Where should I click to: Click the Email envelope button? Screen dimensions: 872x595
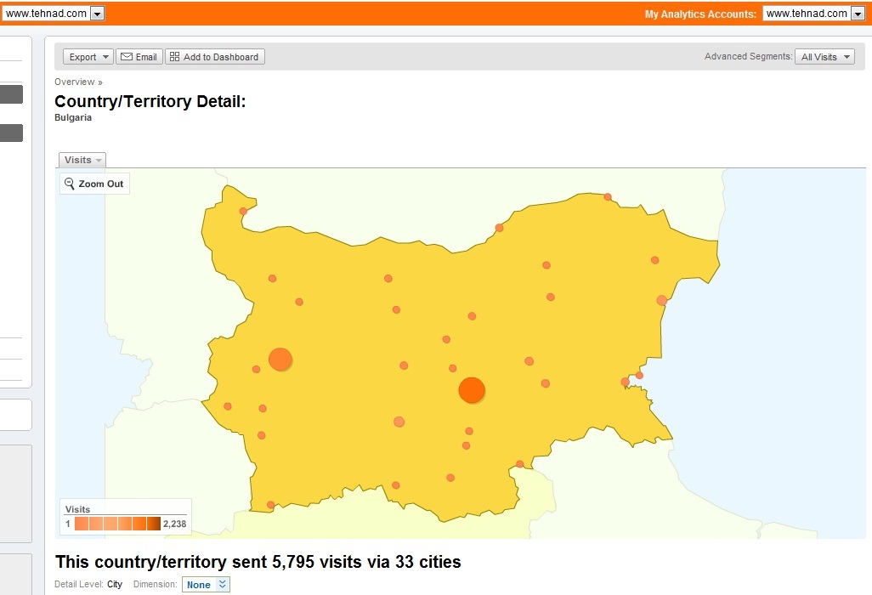tap(139, 57)
